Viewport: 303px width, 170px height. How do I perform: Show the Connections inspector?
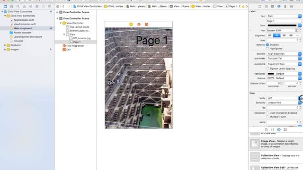[x=292, y=6]
